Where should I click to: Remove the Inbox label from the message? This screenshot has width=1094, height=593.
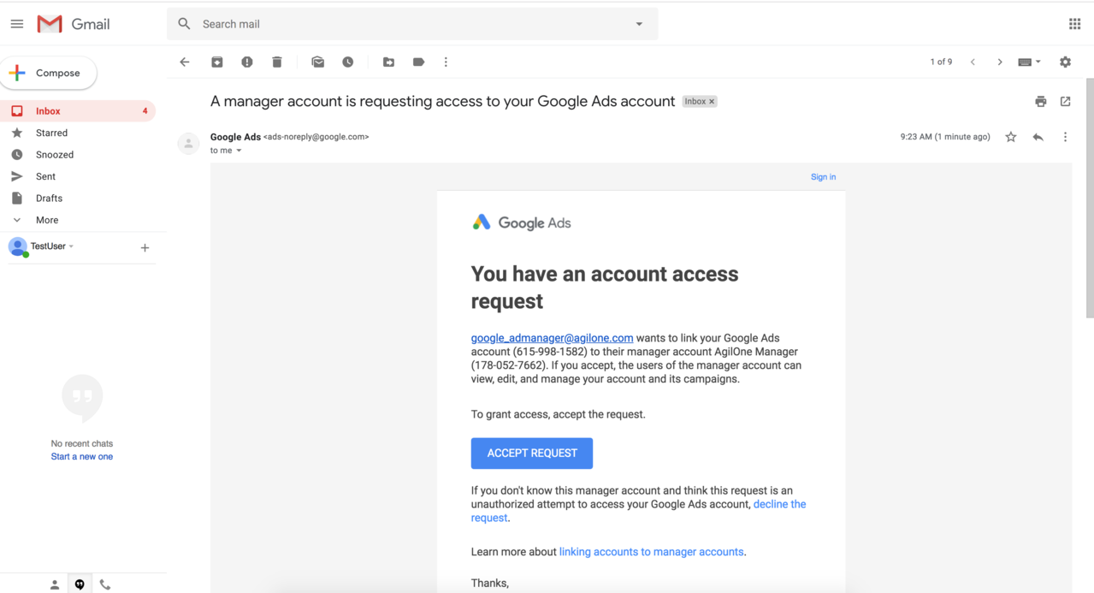[x=712, y=102]
